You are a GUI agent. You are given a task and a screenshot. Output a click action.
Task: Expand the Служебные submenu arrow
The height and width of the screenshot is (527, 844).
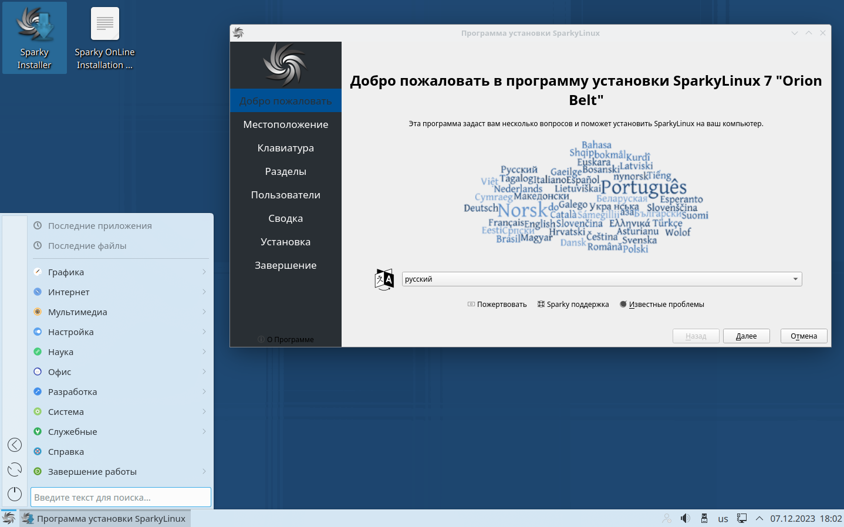204,431
